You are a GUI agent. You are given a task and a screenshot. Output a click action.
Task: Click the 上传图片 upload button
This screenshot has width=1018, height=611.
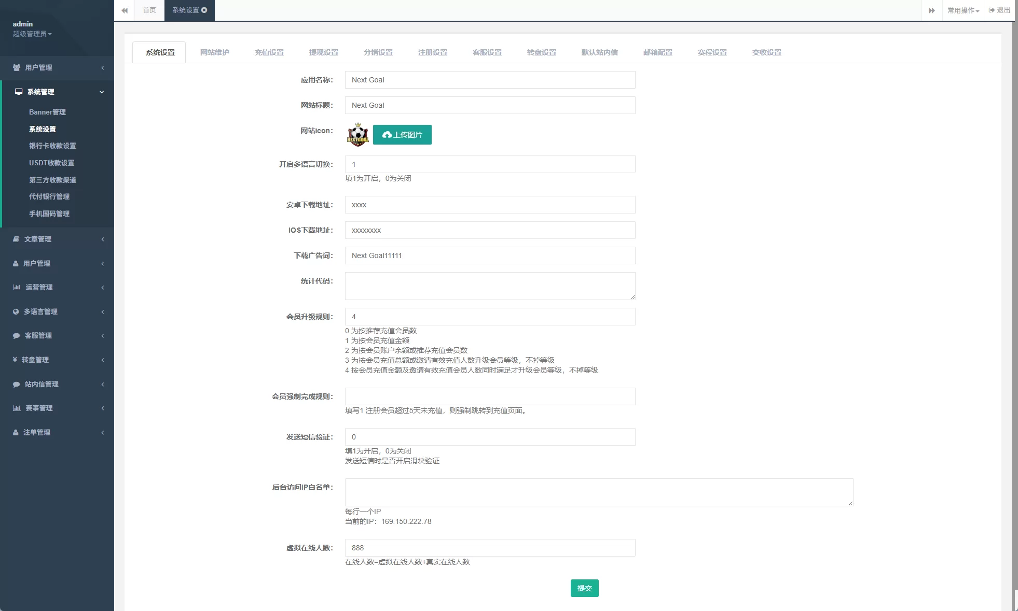point(402,134)
